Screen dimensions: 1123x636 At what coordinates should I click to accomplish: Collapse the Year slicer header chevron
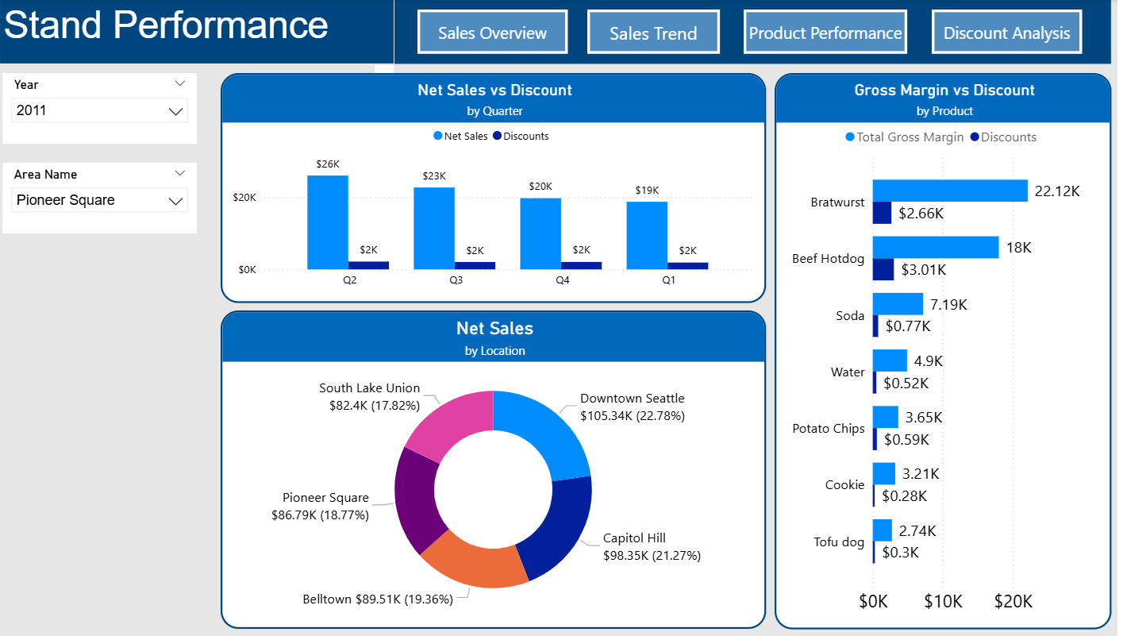tap(180, 83)
